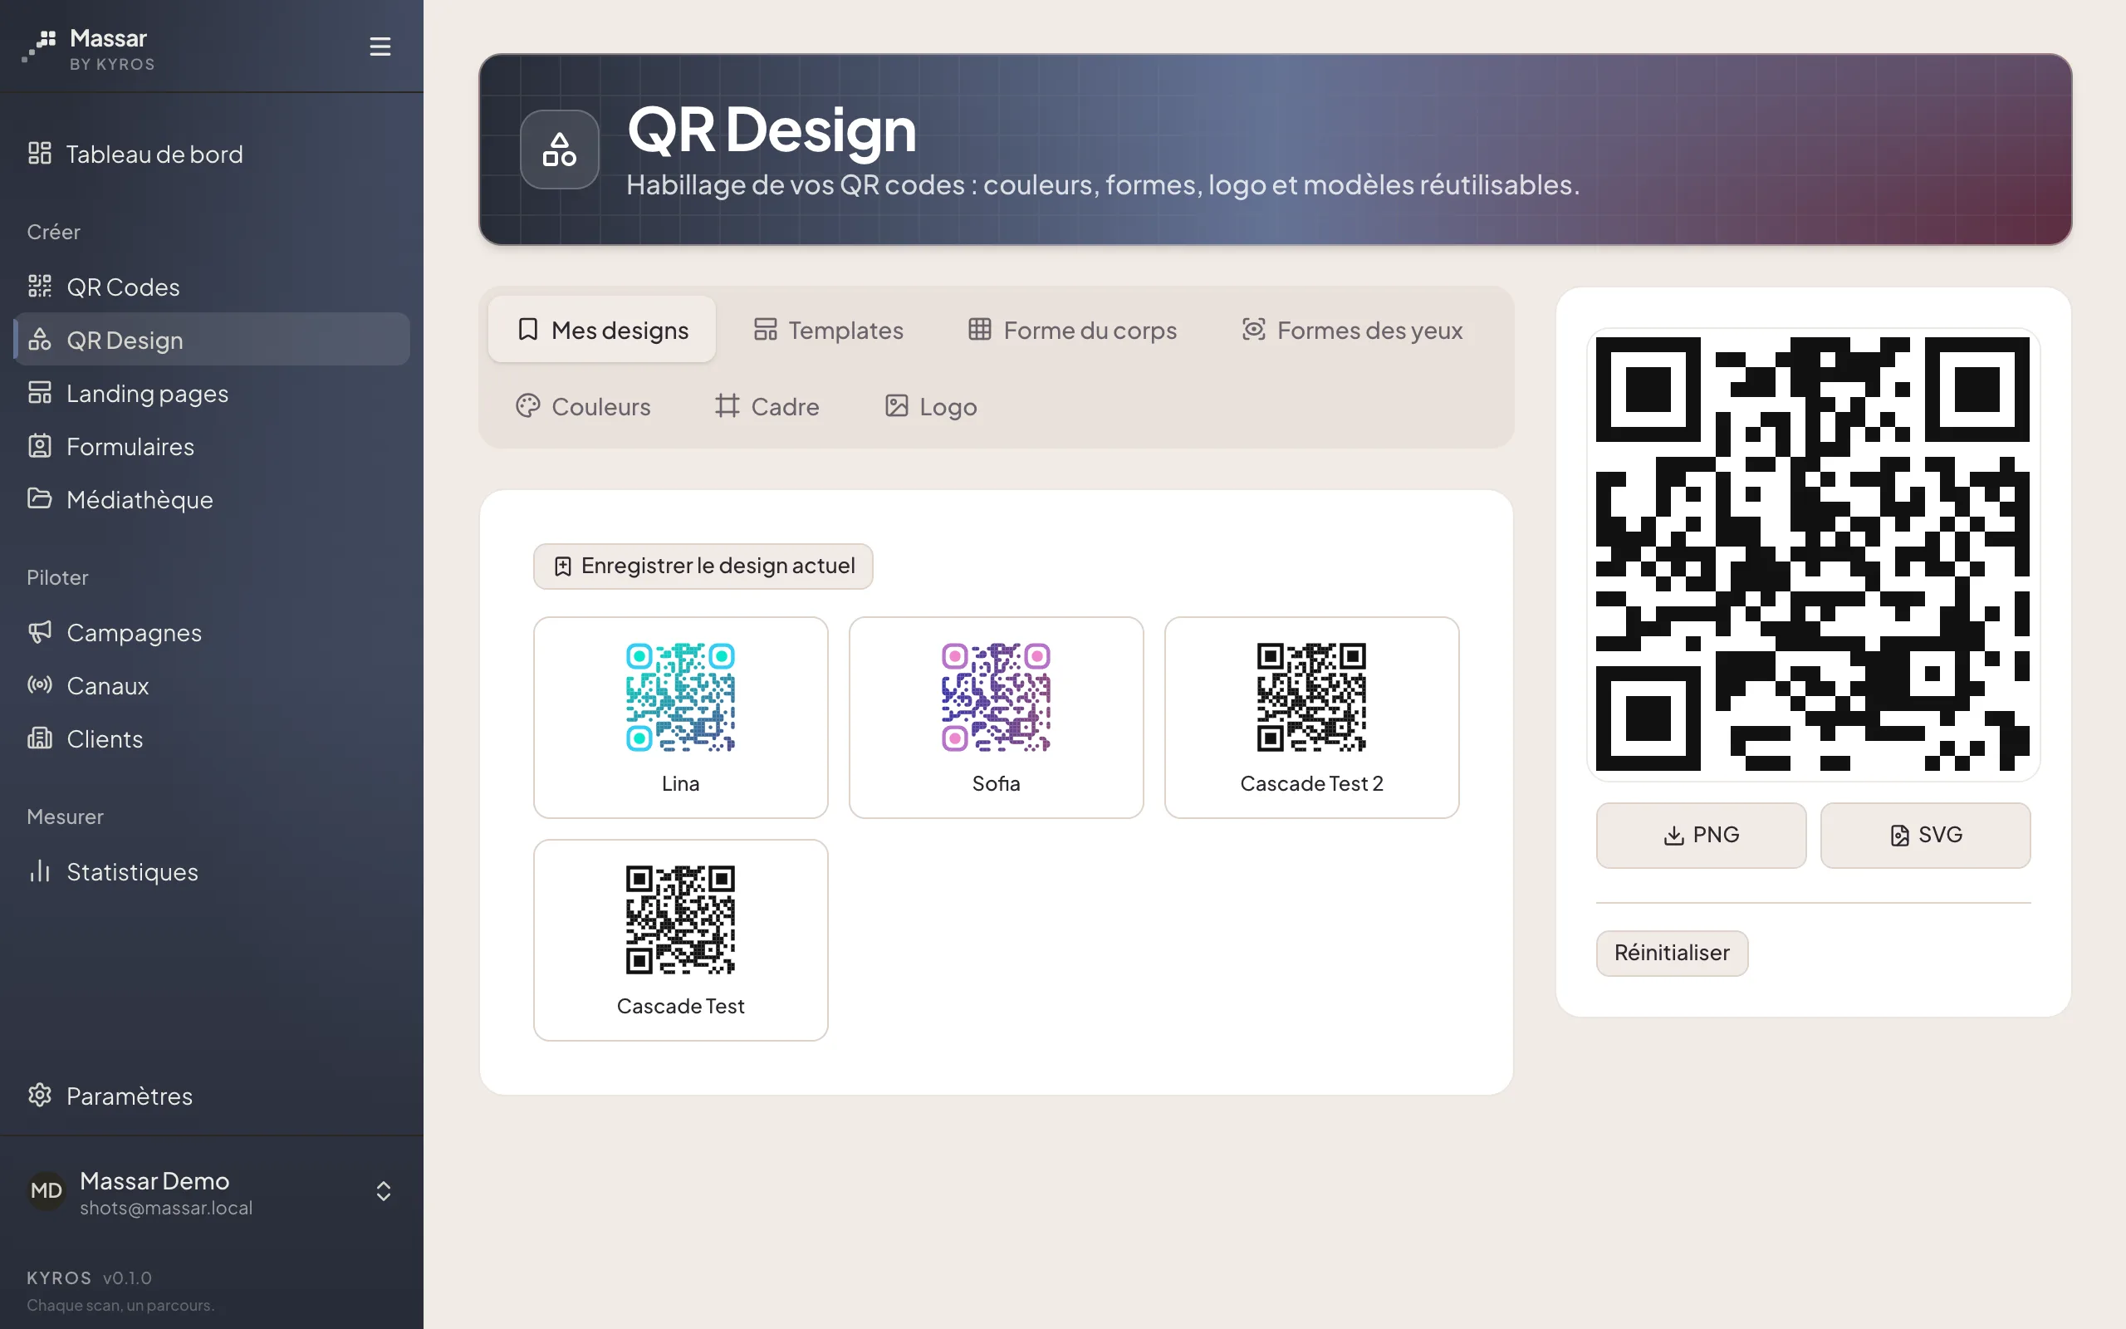The image size is (2126, 1329).
Task: Collapse sidebar with the hamburger menu icon
Action: pyautogui.click(x=380, y=47)
